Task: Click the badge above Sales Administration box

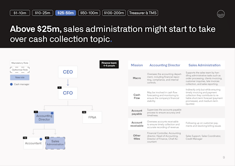Action: (47, 138)
